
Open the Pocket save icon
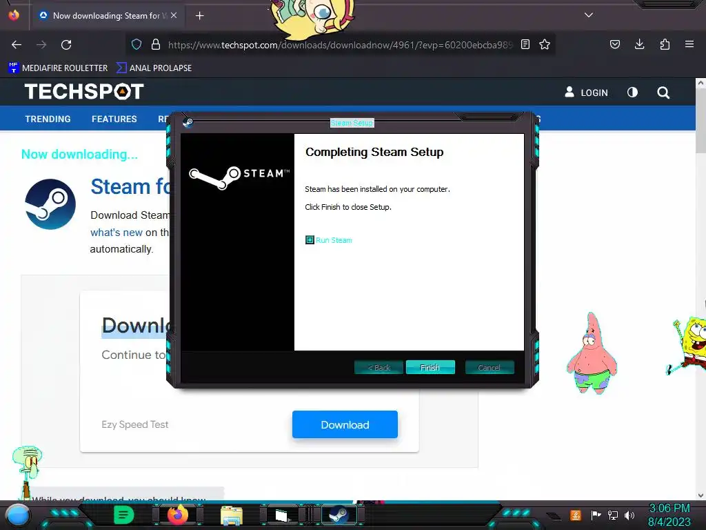614,44
